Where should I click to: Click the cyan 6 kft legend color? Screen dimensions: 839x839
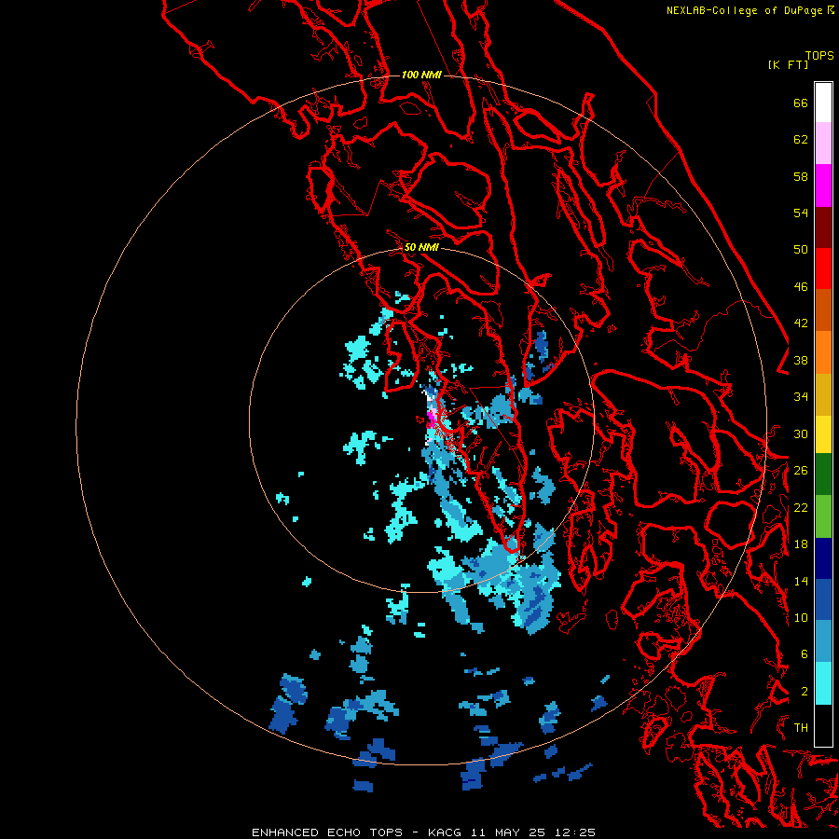point(823,682)
